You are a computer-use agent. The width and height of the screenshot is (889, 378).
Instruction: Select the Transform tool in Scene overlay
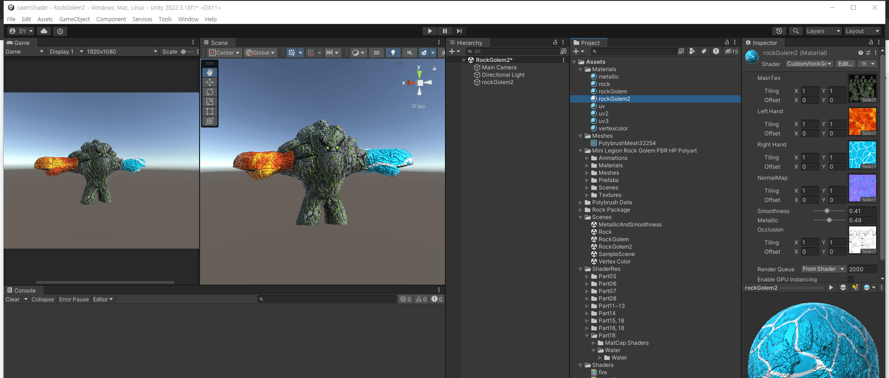210,121
